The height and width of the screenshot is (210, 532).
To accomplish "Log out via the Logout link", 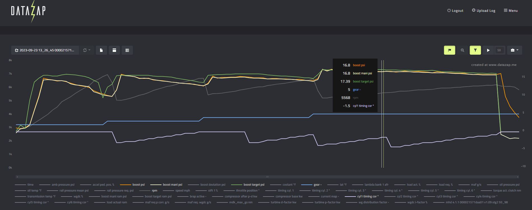I will tap(455, 11).
